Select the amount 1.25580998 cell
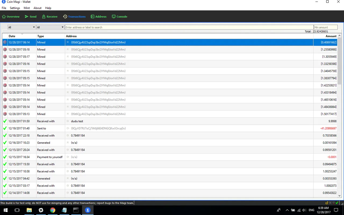344x215 pixels. click(x=325, y=49)
